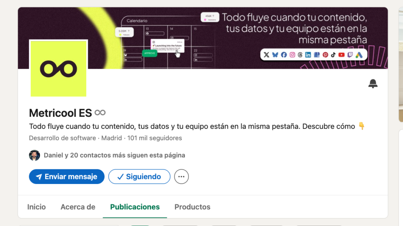Click the Twitch logo in banner
This screenshot has width=403, height=226.
click(350, 55)
